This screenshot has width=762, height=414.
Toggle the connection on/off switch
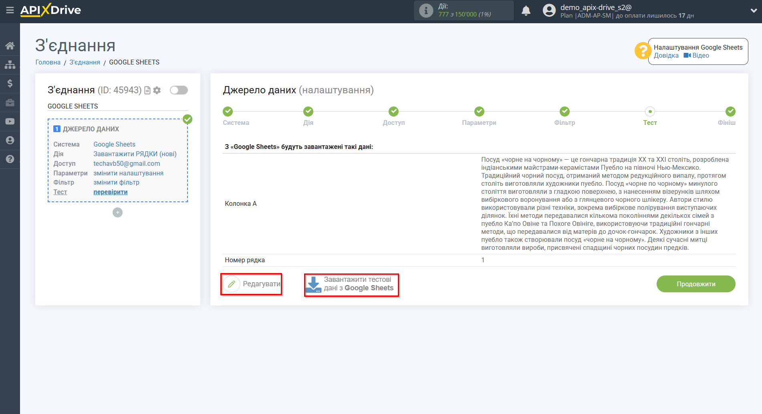[x=179, y=90]
